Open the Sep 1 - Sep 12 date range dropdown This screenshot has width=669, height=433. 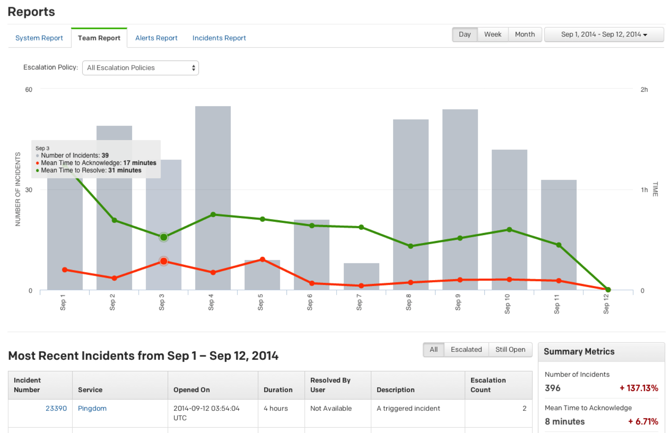[603, 35]
